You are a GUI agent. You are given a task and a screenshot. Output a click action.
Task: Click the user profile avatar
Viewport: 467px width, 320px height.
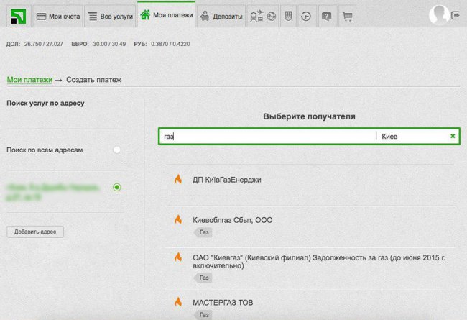[438, 14]
